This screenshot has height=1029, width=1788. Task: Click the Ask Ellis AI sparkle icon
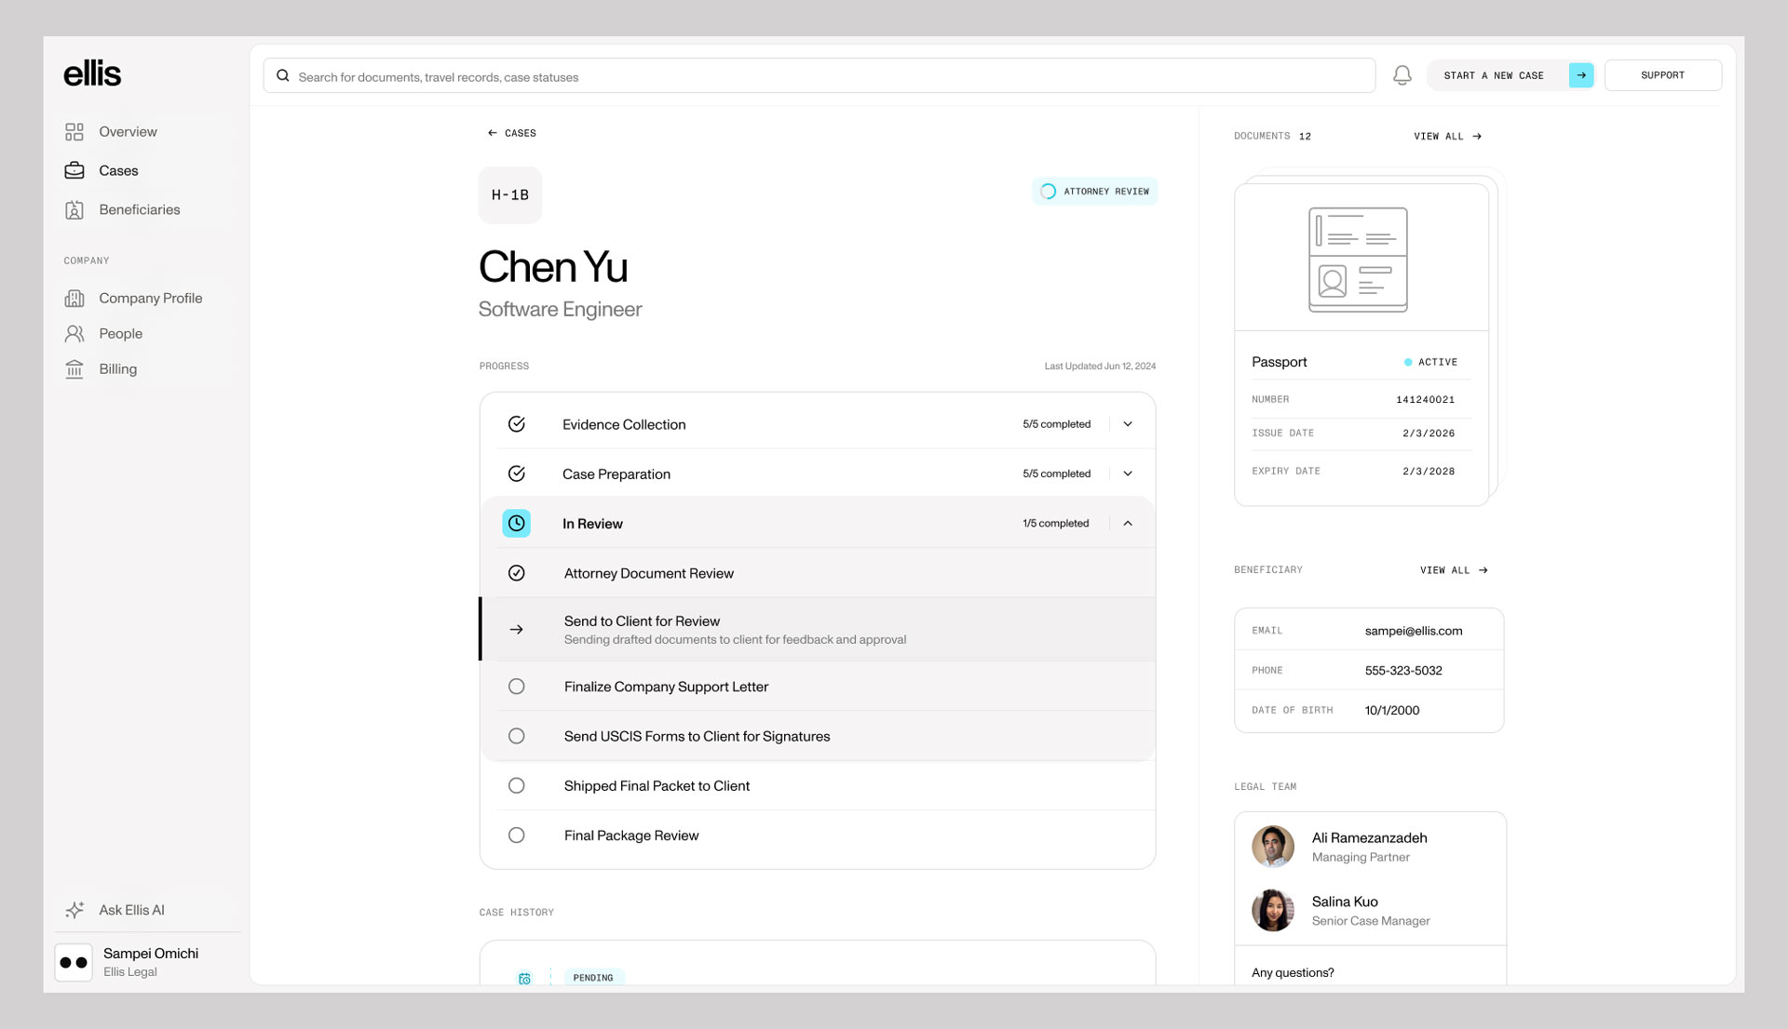pos(74,910)
